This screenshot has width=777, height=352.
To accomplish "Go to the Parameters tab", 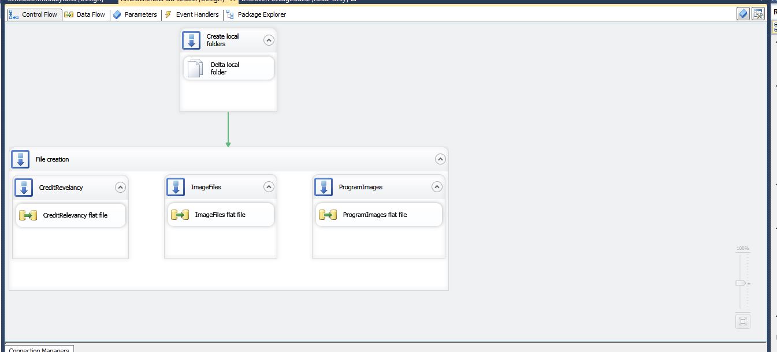I will [135, 14].
